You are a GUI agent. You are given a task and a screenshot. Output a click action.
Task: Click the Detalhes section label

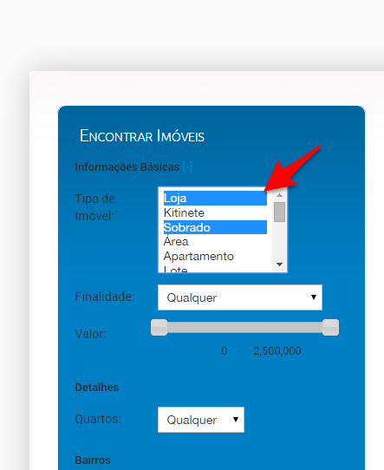(96, 388)
